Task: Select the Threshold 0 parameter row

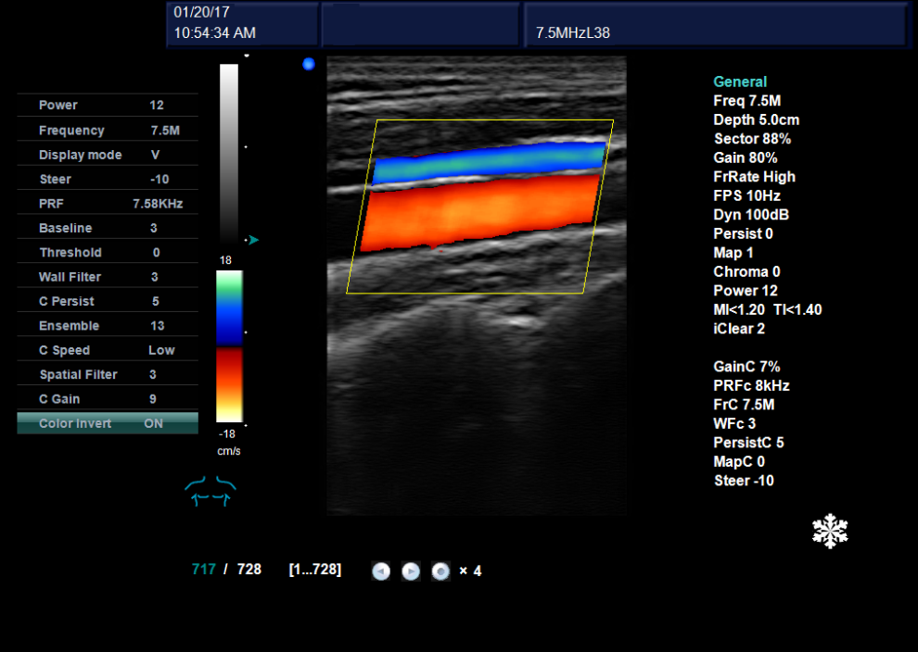Action: [x=108, y=253]
